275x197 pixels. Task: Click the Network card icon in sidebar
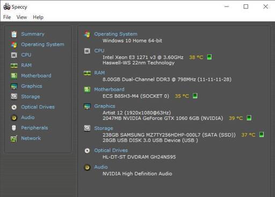pos(14,139)
